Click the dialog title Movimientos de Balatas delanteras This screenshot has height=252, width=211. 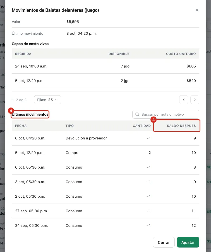pos(55,10)
